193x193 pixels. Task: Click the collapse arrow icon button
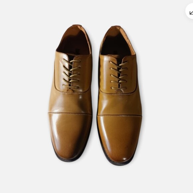190,11
